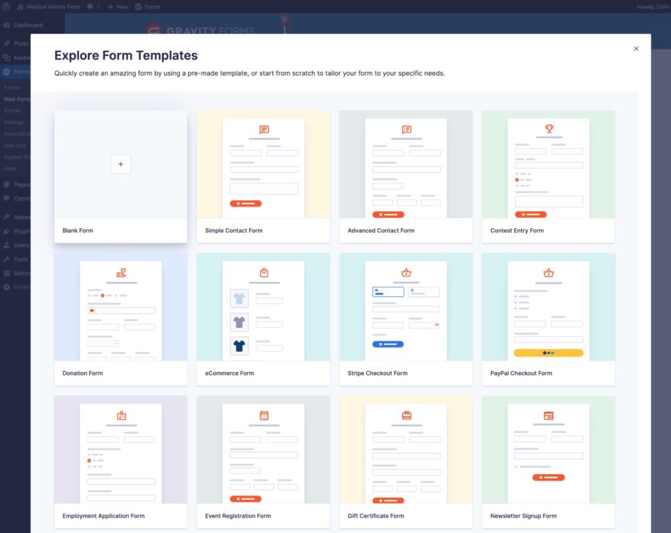
Task: Visit the Import/Export link under Forms
Action: click(x=15, y=134)
